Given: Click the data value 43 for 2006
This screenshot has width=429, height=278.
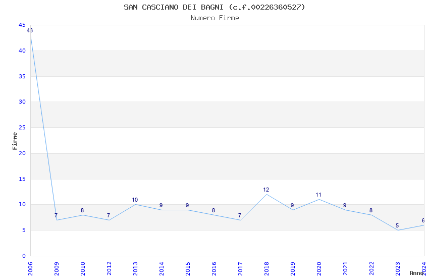Looking at the screenshot, I should tap(30, 30).
